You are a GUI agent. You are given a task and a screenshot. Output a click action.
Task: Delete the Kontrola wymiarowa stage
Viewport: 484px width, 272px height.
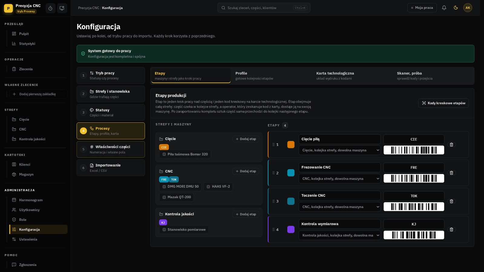coord(451,230)
